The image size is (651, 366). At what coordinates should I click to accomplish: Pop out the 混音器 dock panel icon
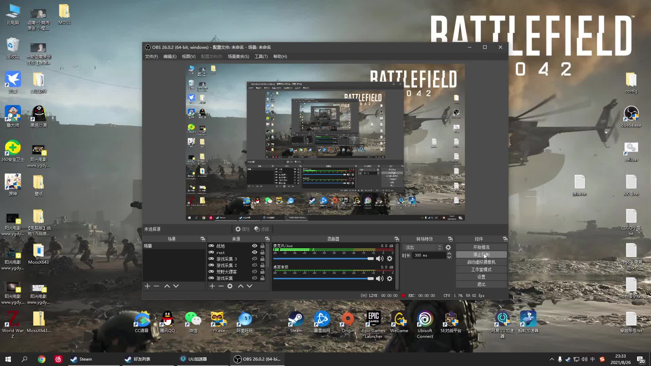397,239
